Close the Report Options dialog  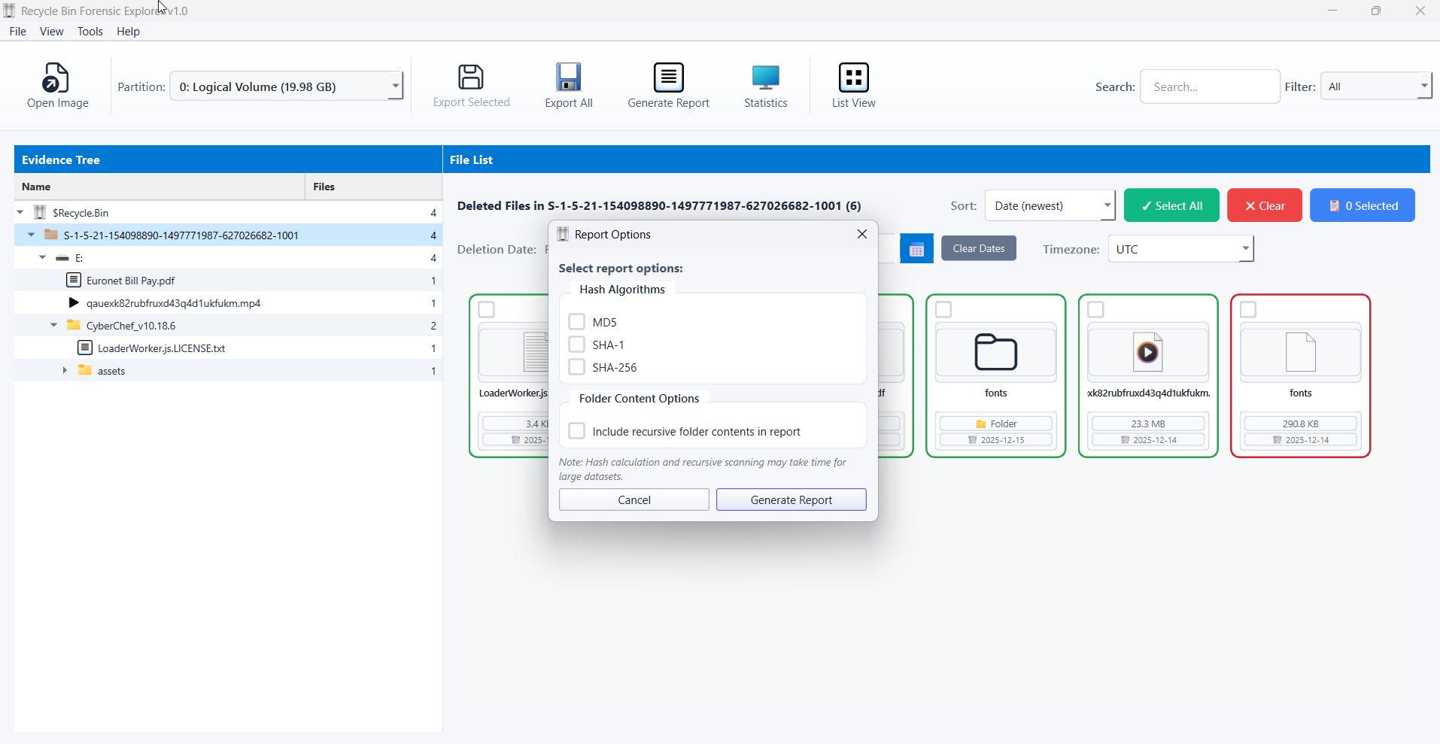[862, 234]
